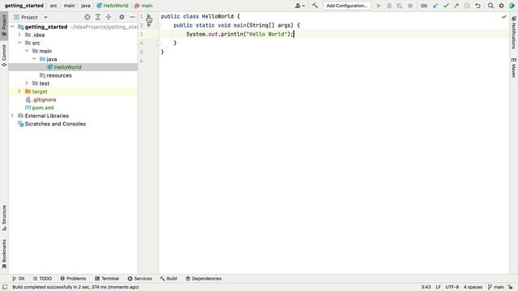Viewport: 518px width, 291px height.
Task: Expand External Libraries node
Action: tap(12, 116)
